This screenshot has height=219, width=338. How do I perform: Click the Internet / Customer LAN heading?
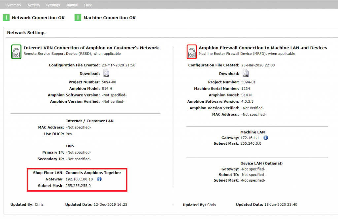click(x=90, y=121)
